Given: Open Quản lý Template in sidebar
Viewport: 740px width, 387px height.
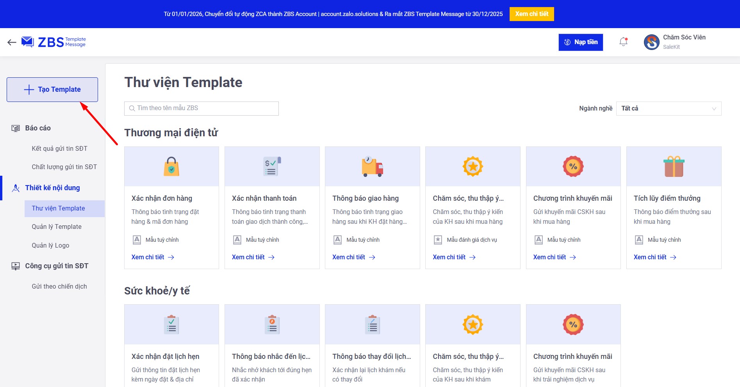Looking at the screenshot, I should pyautogui.click(x=57, y=227).
